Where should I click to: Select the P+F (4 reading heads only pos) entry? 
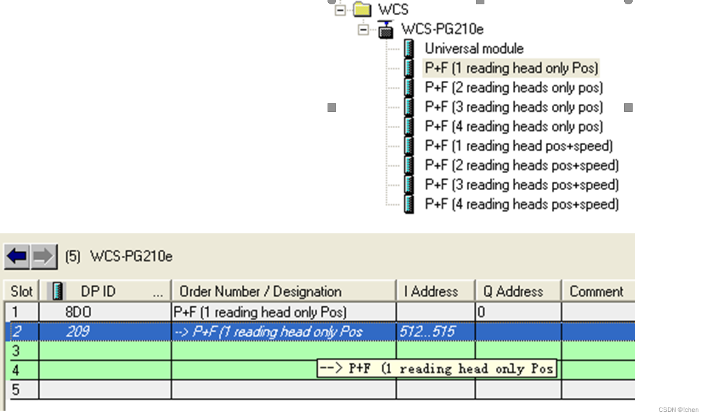[x=514, y=126]
